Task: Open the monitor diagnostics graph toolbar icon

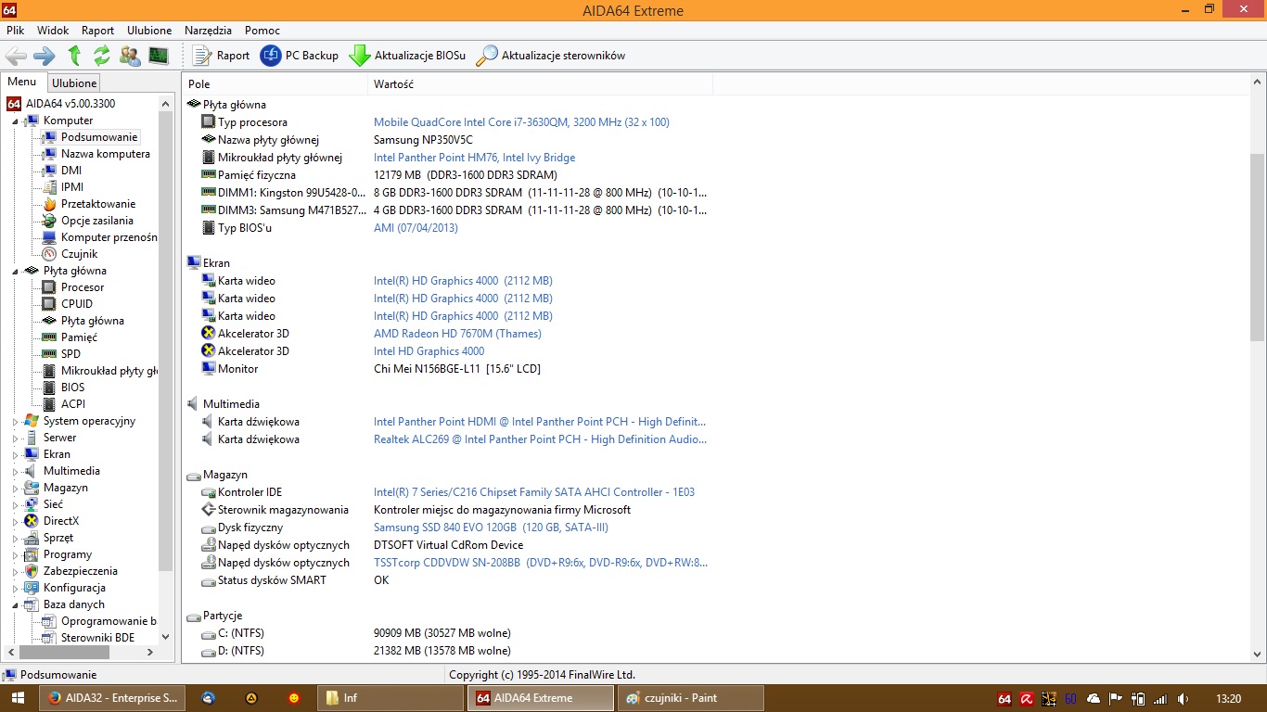Action: [159, 56]
